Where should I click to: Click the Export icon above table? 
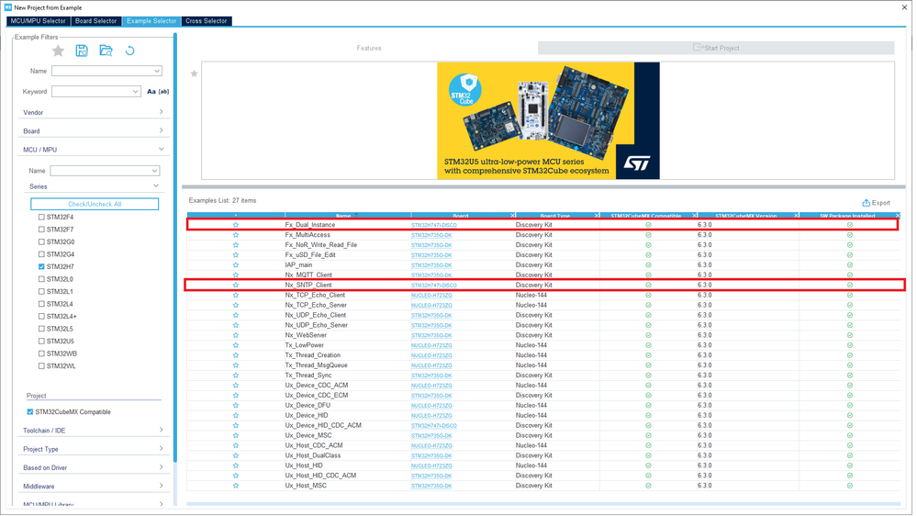tap(867, 203)
